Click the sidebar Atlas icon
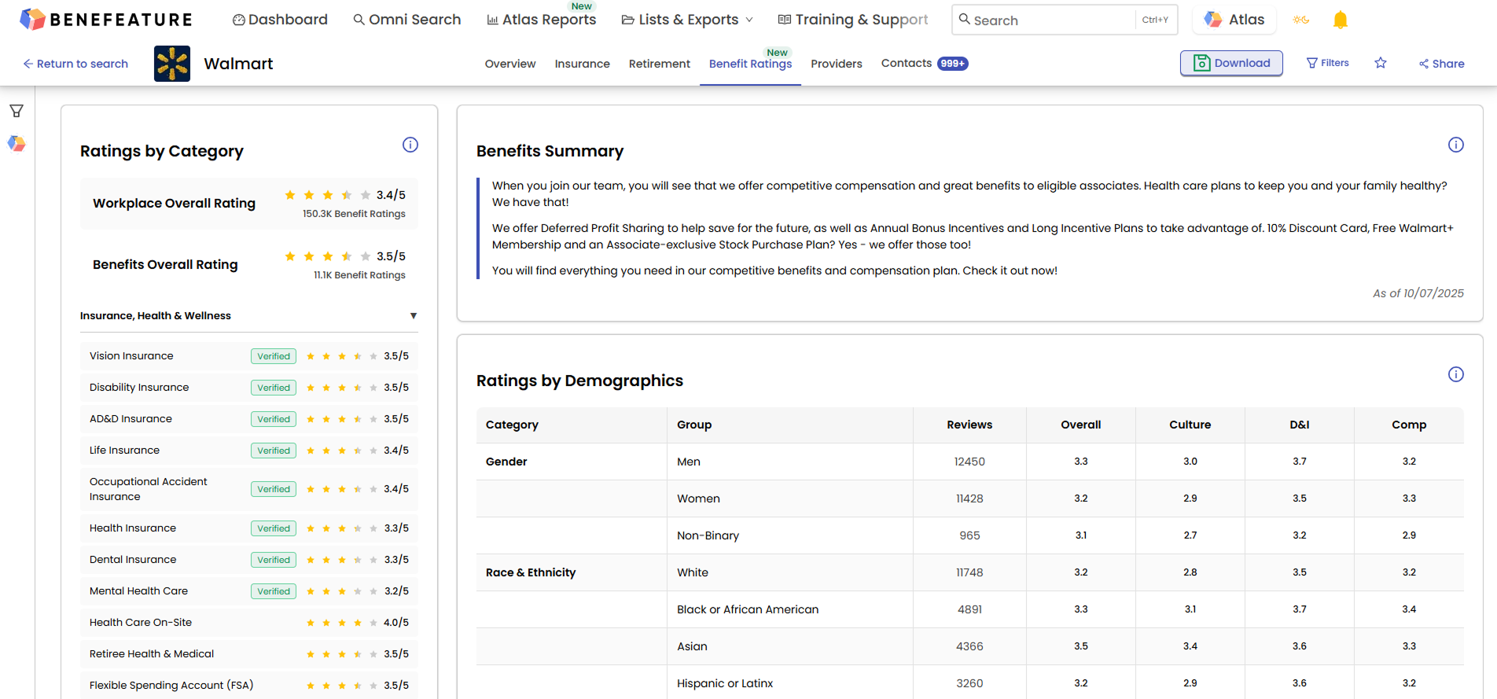This screenshot has height=699, width=1497. (x=17, y=143)
